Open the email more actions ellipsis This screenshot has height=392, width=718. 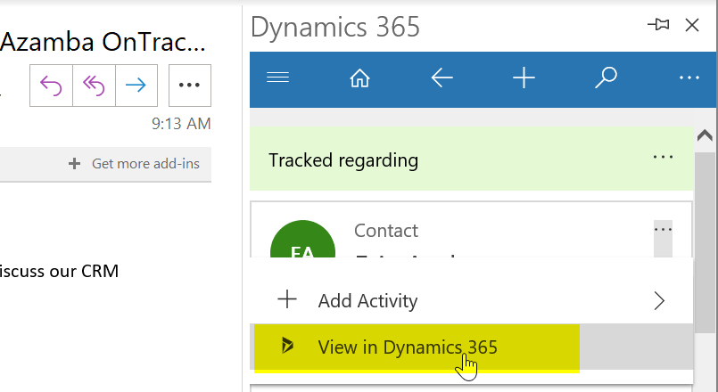click(190, 86)
